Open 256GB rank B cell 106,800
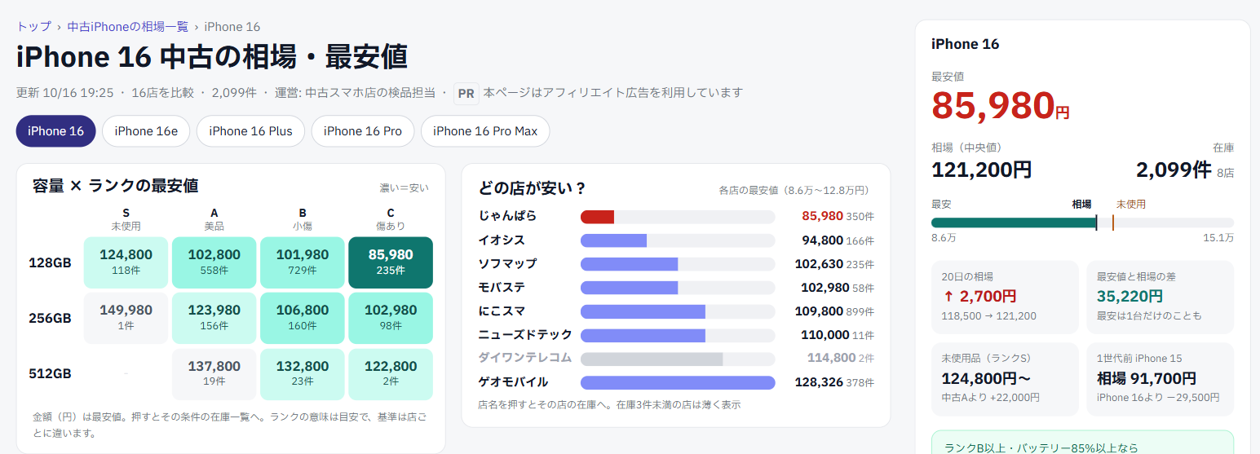1260x454 pixels. 302,318
